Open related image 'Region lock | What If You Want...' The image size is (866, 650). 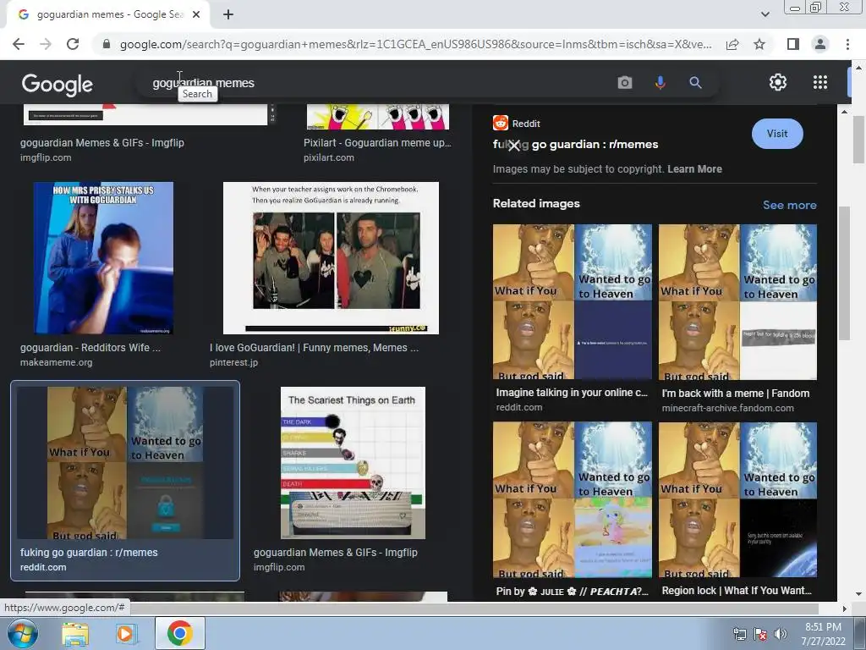[737, 499]
